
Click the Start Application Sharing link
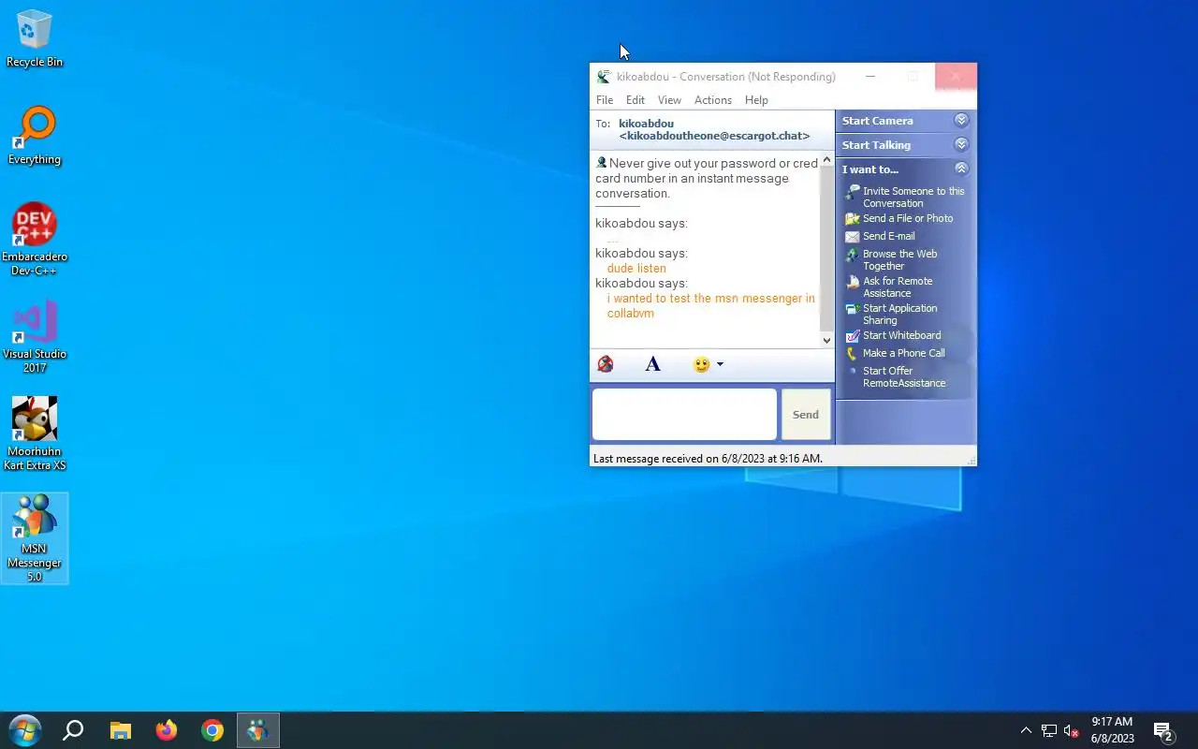[899, 314]
